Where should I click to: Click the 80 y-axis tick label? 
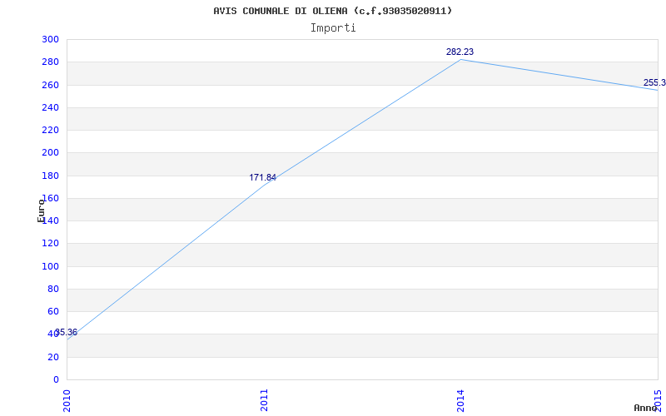point(53,289)
